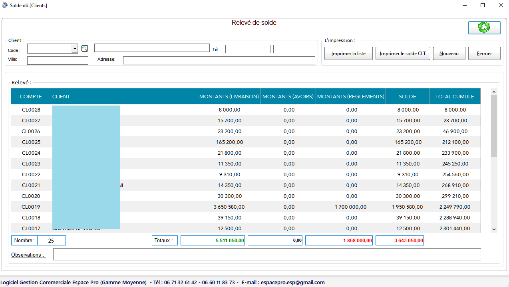Image resolution: width=509 pixels, height=287 pixels.
Task: Click the CLIENT column header
Action: pos(124,96)
